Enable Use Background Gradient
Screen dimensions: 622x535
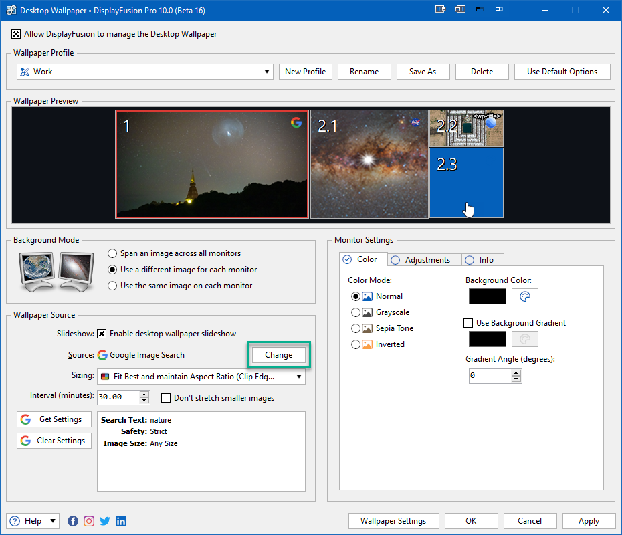coord(468,323)
